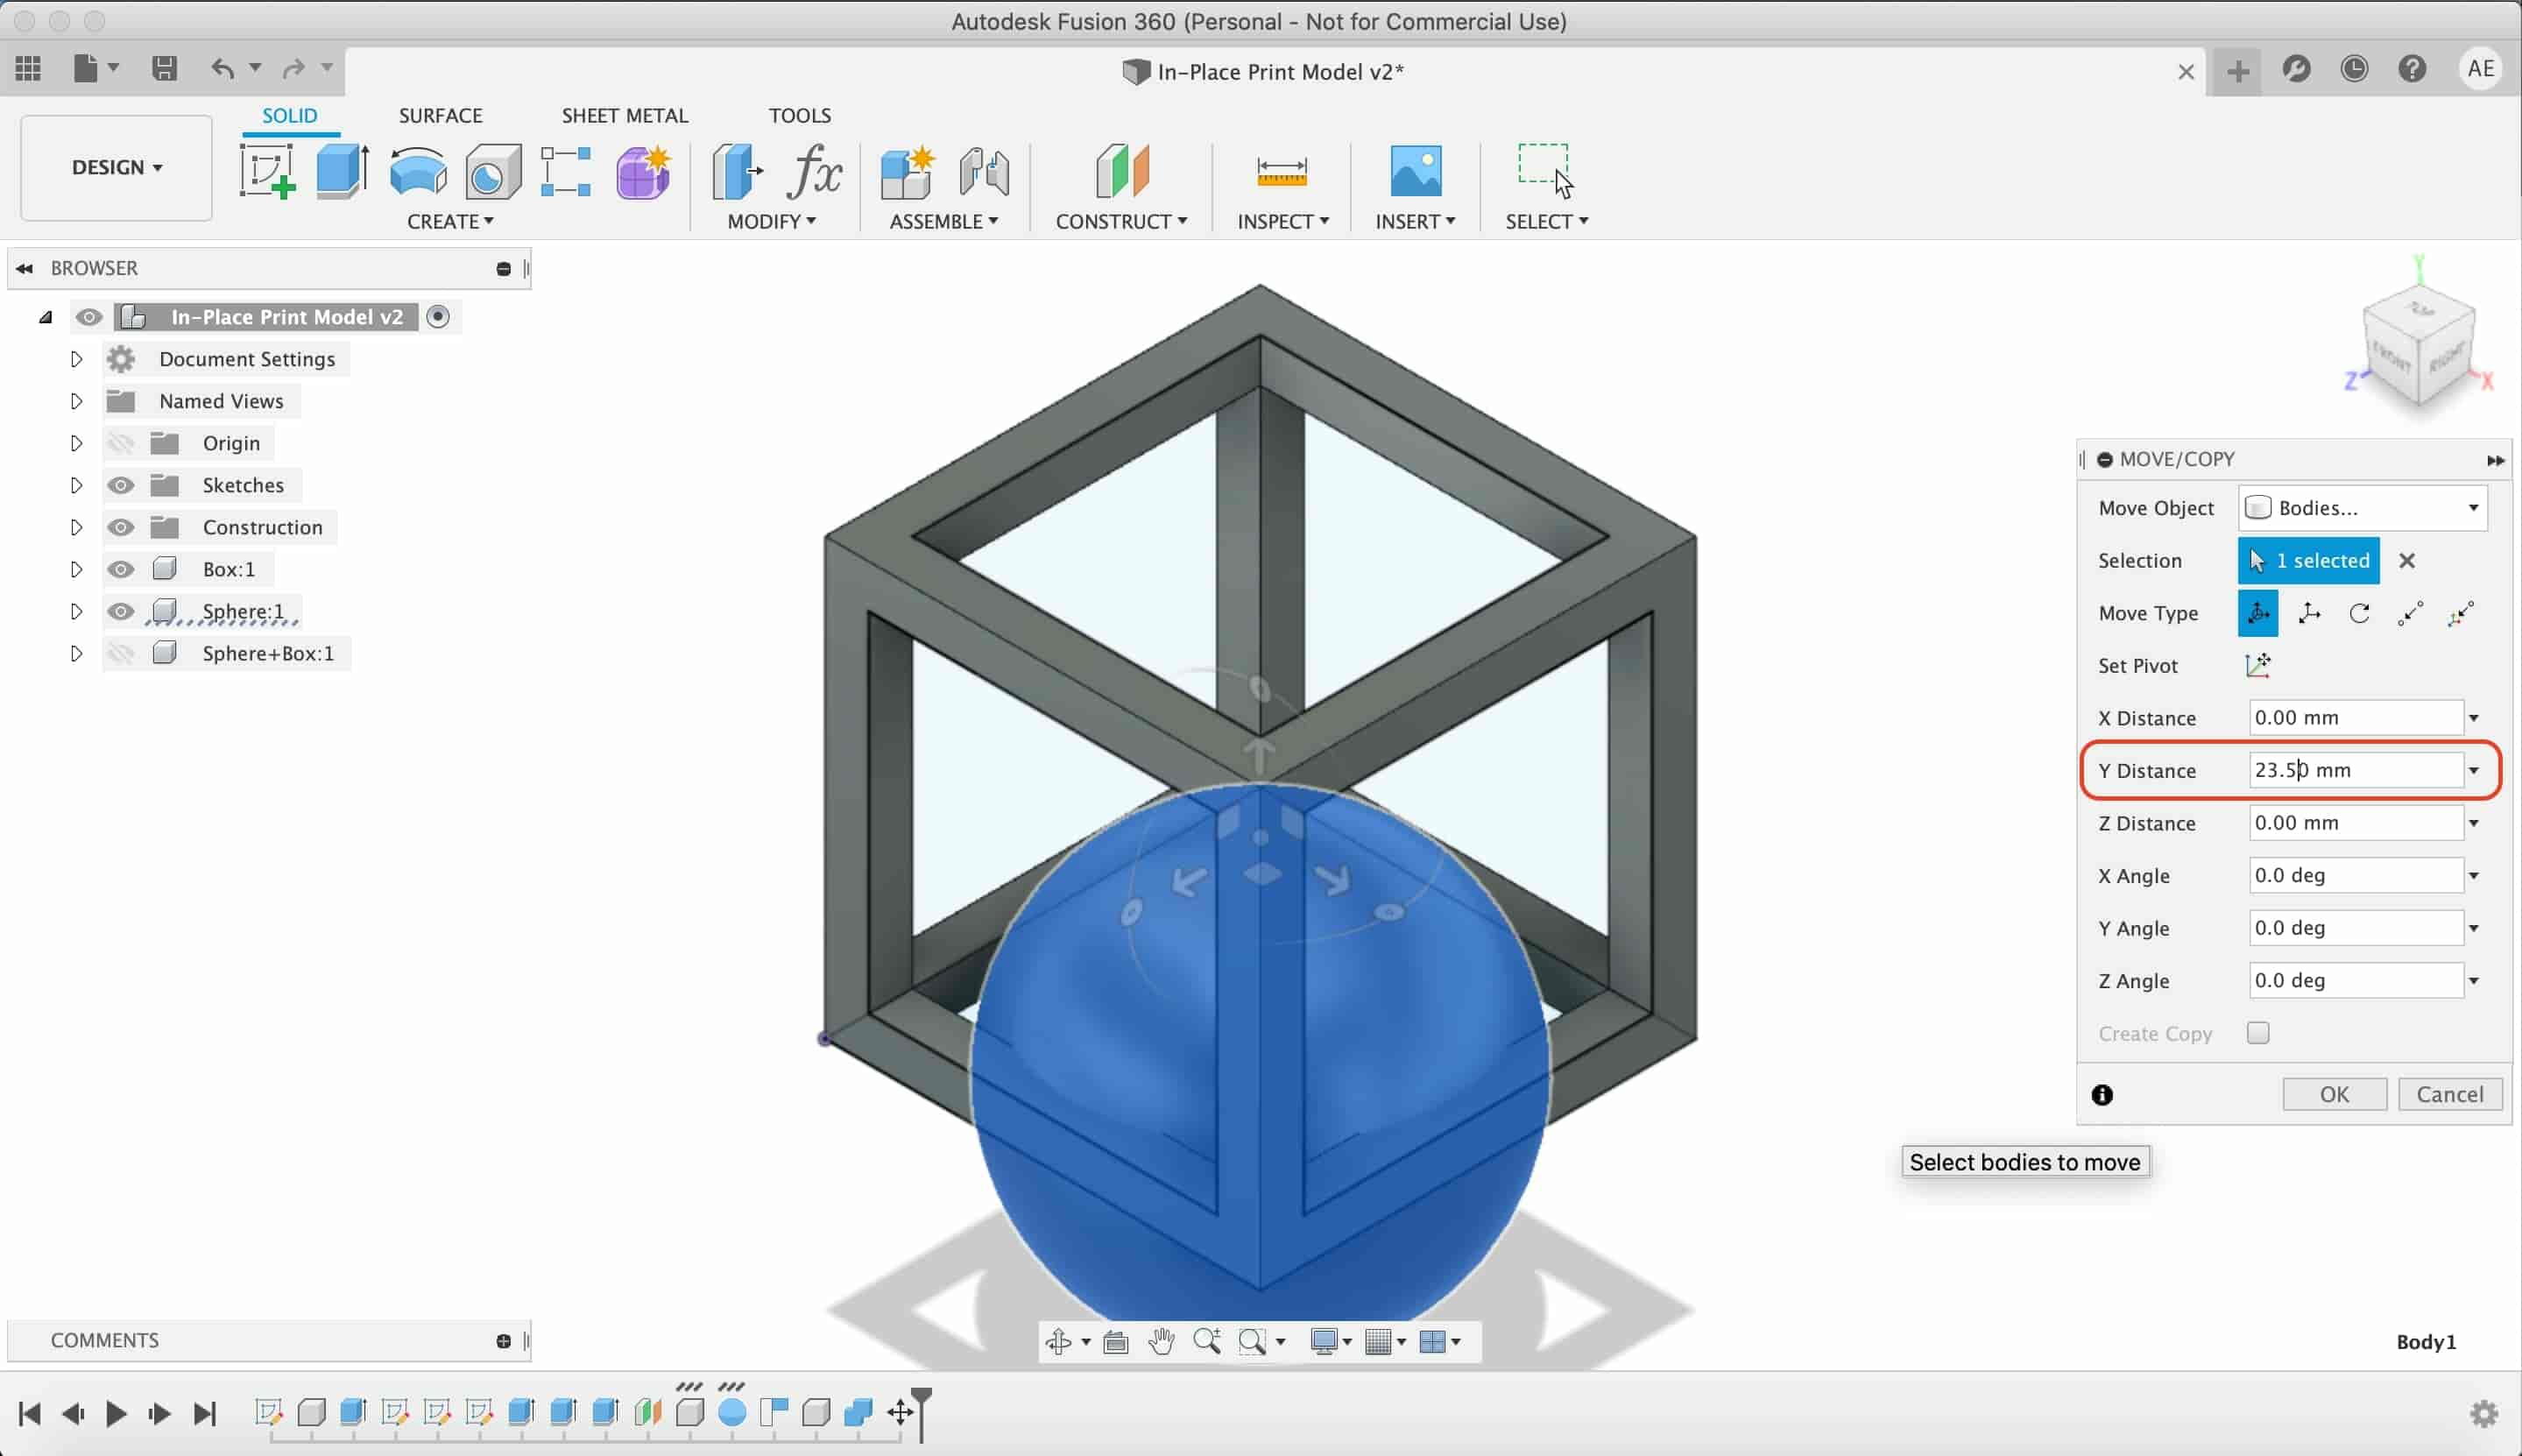Select the Joint tool
The width and height of the screenshot is (2522, 1456).
[984, 171]
